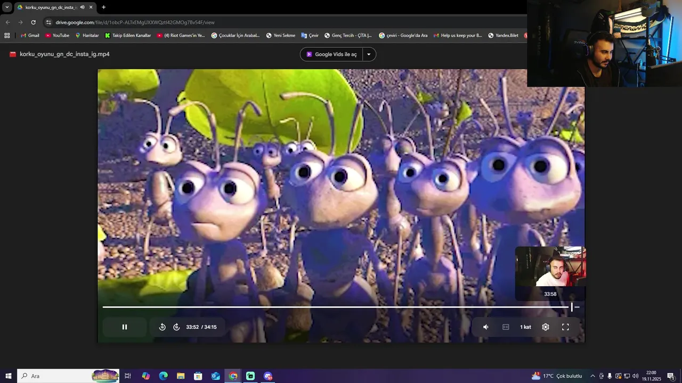Open çeviri - Google'da Ara bookmark

point(403,36)
